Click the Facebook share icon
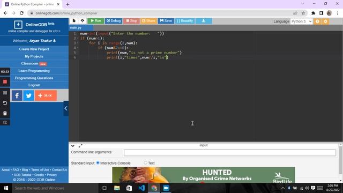Image resolution: width=343 pixels, height=193 pixels. click(x=17, y=95)
